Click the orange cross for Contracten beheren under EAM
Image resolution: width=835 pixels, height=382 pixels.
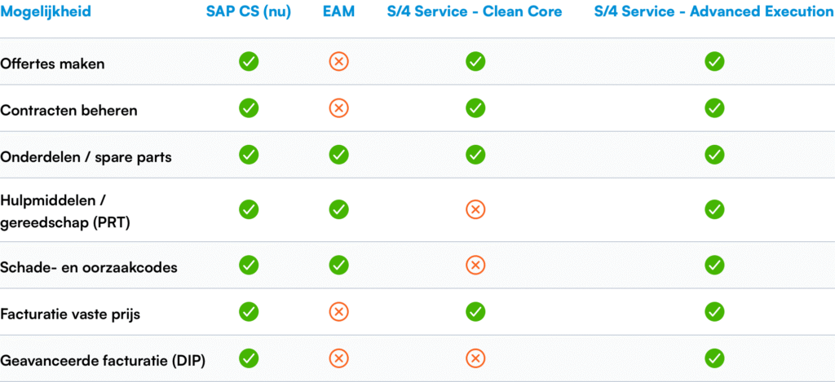(x=338, y=108)
